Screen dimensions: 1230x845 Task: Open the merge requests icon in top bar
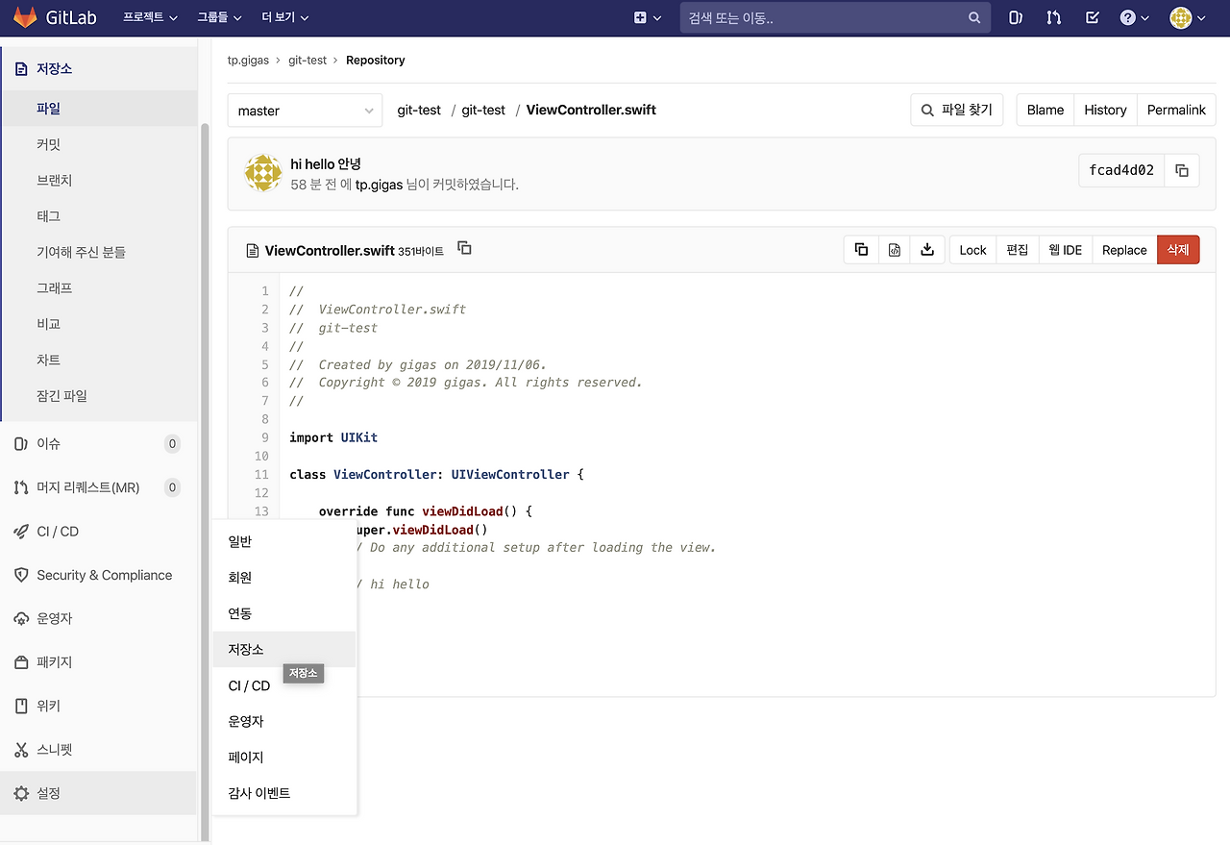(x=1053, y=17)
